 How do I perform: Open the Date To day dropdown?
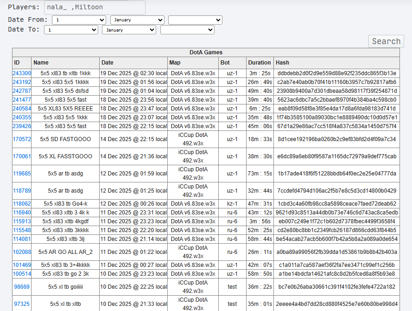(71, 30)
